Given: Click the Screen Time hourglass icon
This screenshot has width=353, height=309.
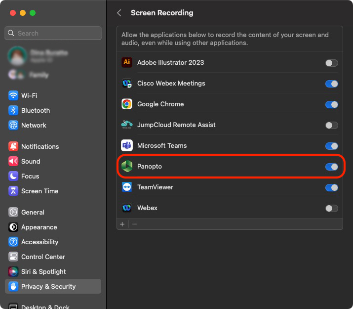Looking at the screenshot, I should point(13,191).
